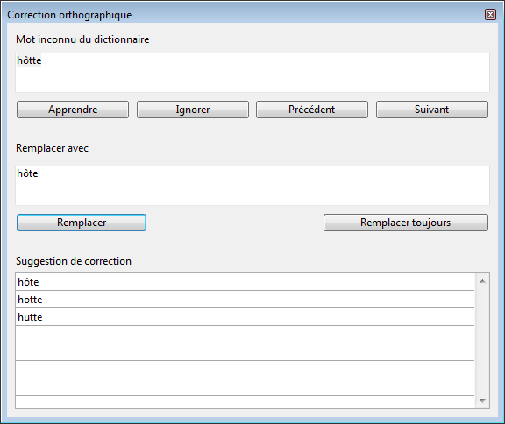505x424 pixels.
Task: Click the first empty suggestion row
Action: point(245,335)
